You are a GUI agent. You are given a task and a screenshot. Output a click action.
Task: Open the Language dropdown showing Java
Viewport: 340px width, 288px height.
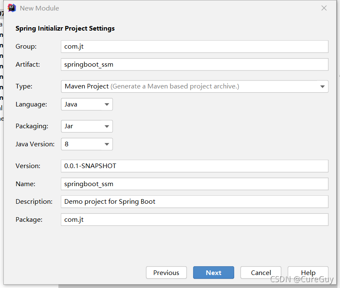point(87,104)
